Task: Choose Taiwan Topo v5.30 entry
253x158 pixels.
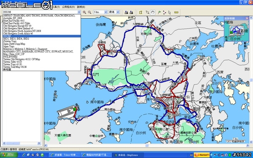Action: (x=42, y=64)
